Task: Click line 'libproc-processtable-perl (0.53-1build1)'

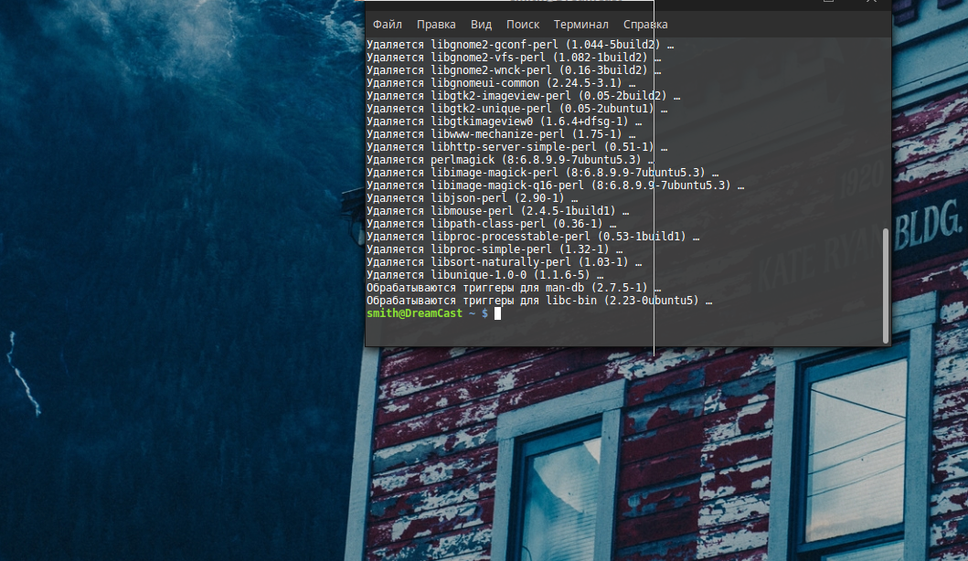Action: (533, 237)
